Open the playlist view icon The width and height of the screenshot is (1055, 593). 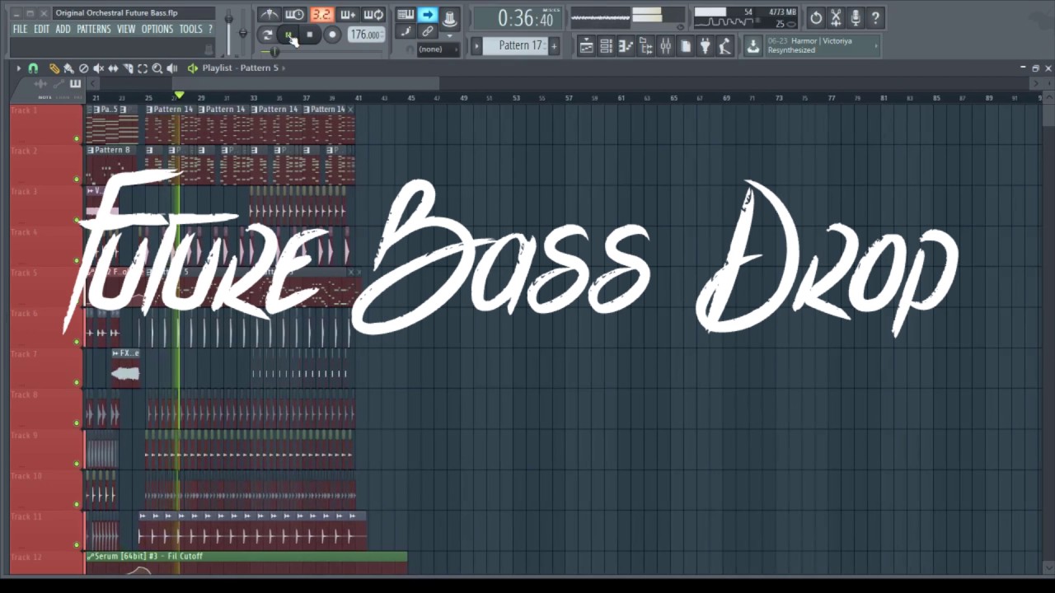point(586,46)
